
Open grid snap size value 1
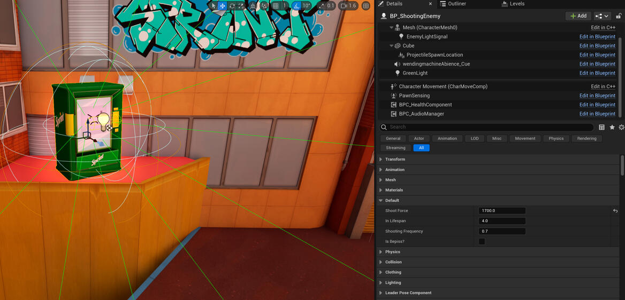tap(285, 5)
